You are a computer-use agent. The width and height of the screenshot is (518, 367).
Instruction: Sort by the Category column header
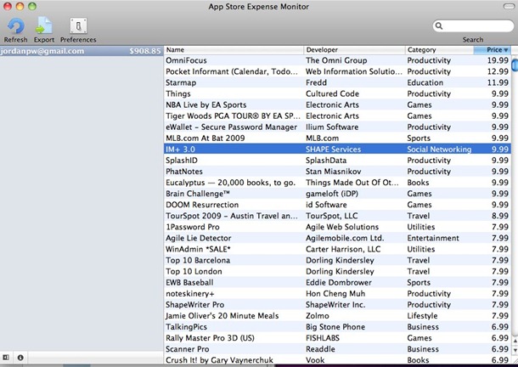point(439,50)
